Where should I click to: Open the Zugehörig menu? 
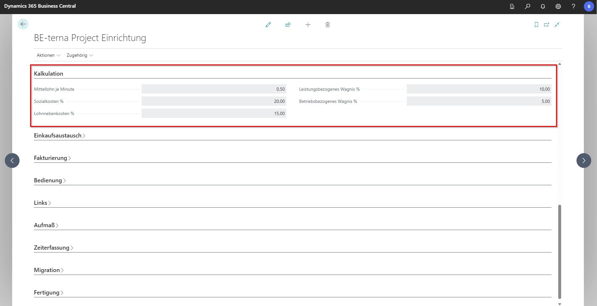click(80, 55)
